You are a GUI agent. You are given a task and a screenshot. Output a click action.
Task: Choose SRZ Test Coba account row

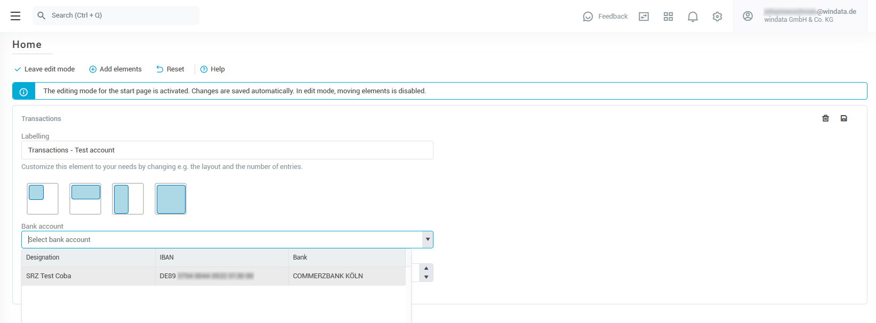pyautogui.click(x=213, y=276)
